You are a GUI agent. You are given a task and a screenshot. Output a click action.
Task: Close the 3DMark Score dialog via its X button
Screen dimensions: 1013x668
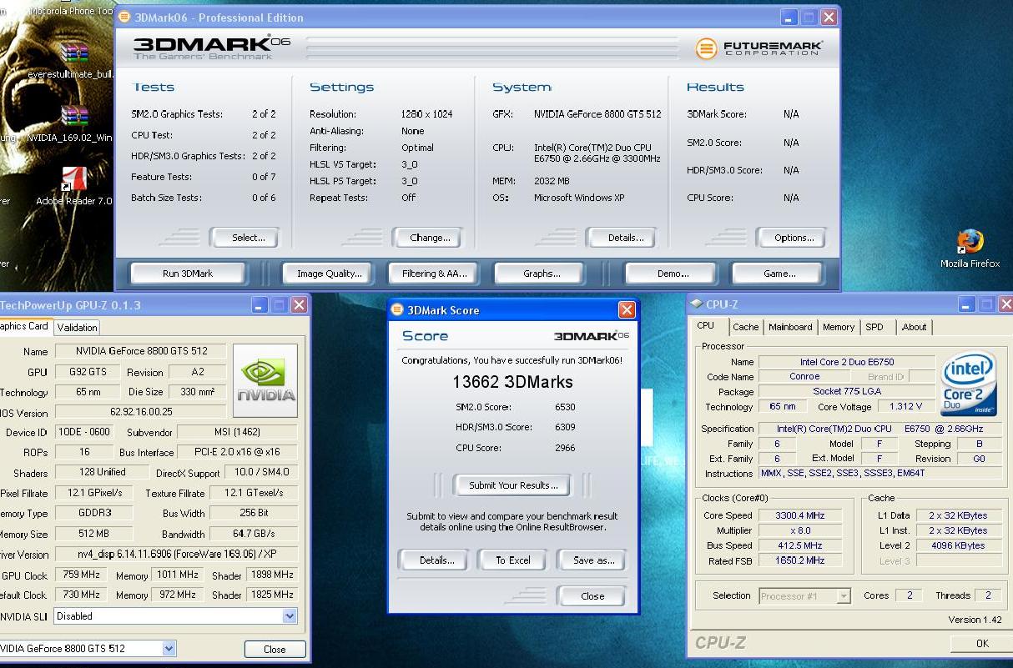[627, 310]
